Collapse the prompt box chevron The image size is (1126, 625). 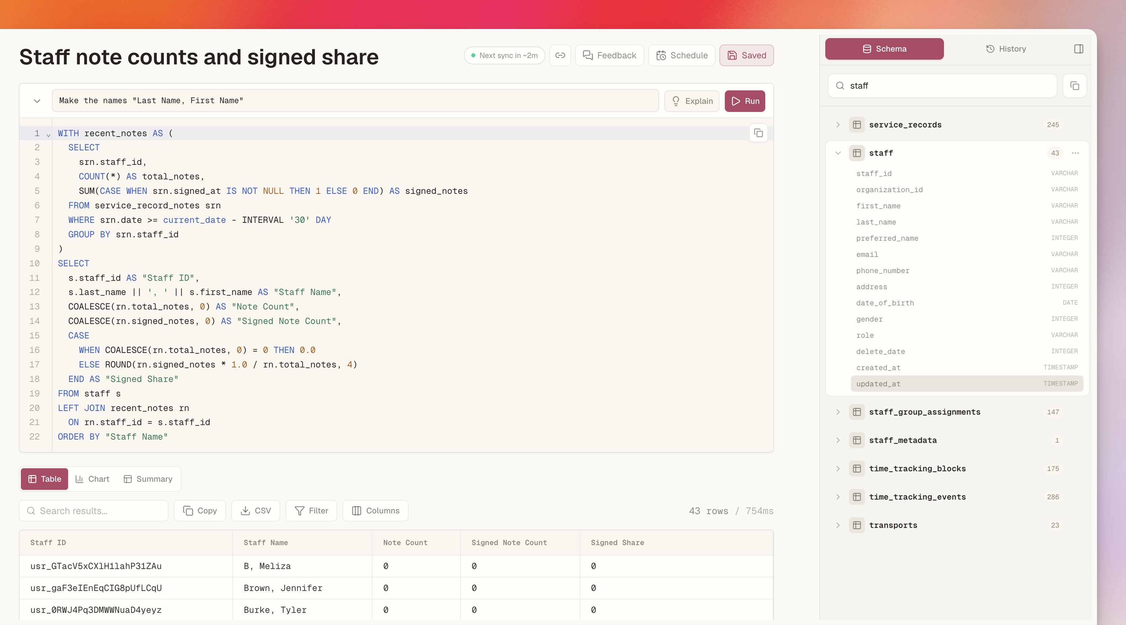[x=37, y=101]
